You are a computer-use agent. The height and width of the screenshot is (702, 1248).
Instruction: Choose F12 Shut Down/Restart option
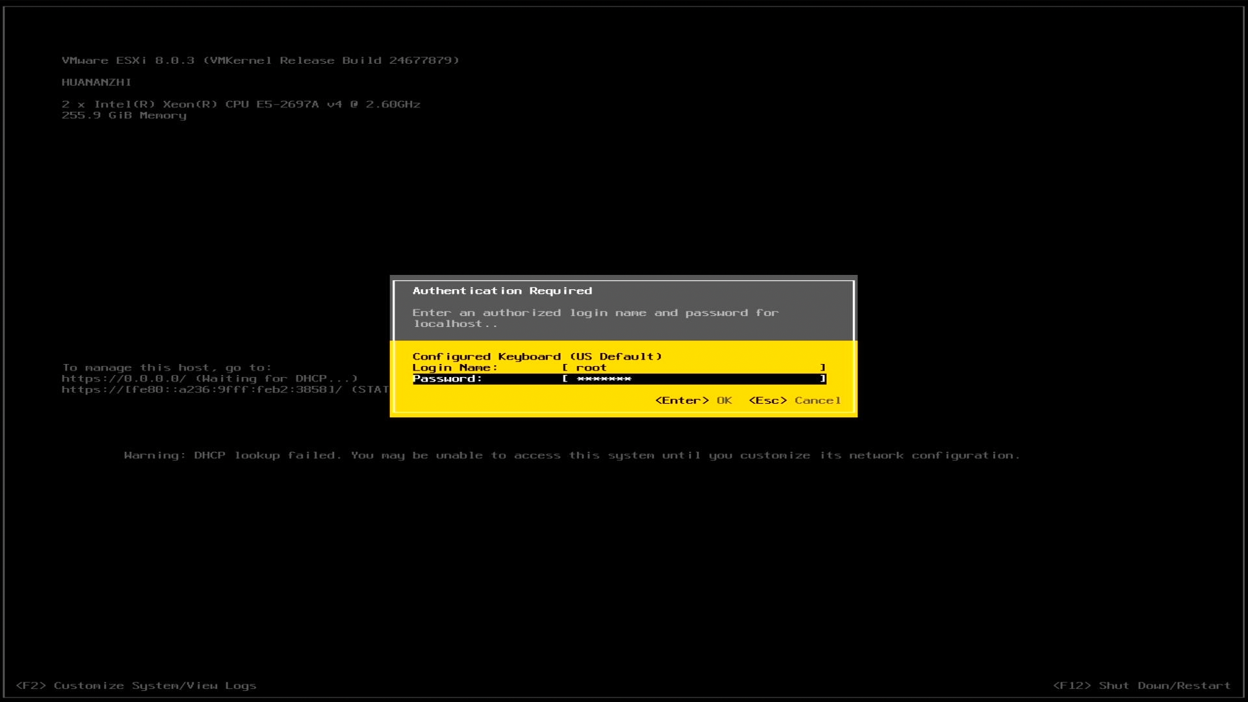point(1141,686)
